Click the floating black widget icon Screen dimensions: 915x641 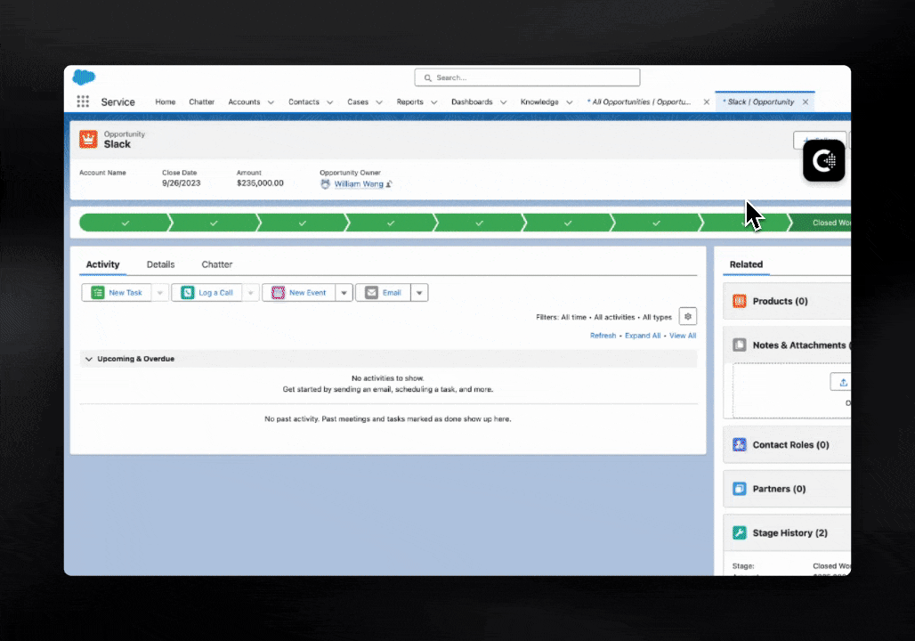(x=823, y=161)
